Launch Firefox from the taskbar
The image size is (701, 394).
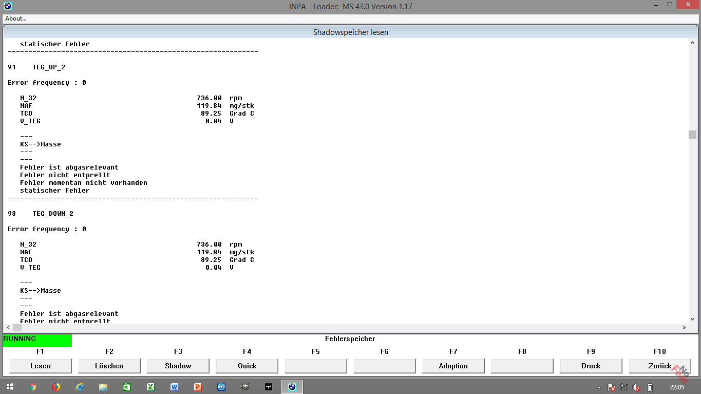[56, 387]
